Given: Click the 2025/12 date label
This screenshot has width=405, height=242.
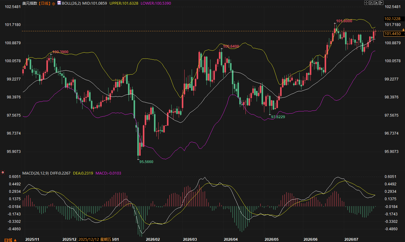Looking at the screenshot, I should (69, 240).
